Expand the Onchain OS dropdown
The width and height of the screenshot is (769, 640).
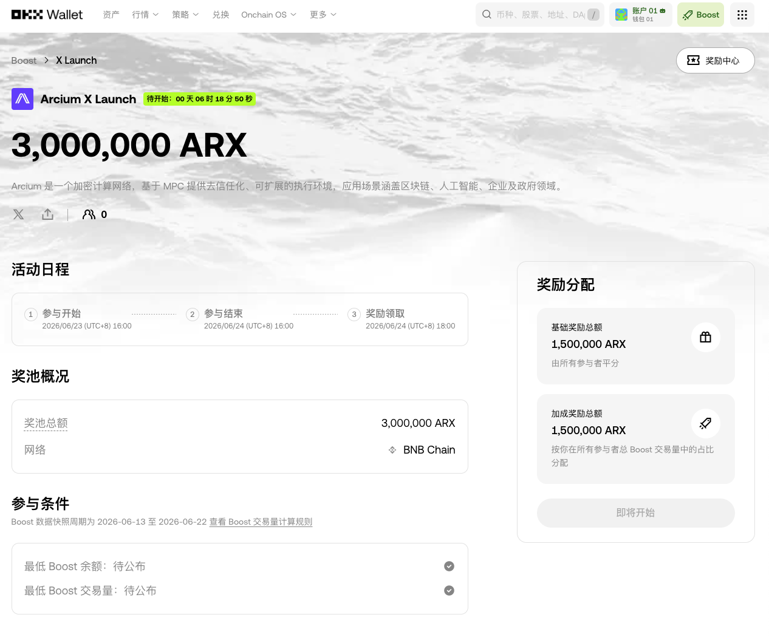[268, 15]
